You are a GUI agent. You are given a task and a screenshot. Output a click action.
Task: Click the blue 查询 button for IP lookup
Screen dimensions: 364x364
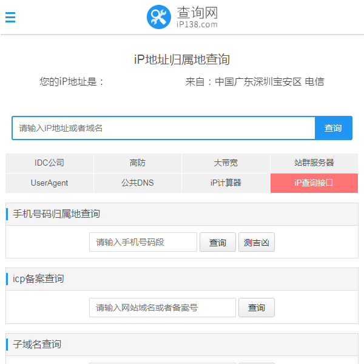[333, 128]
